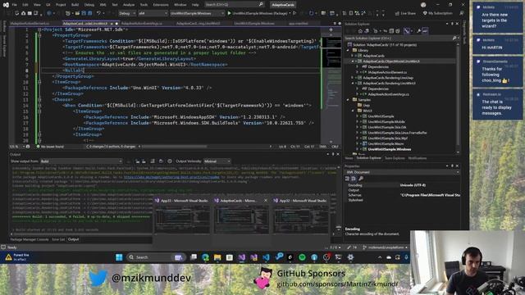Start debugging with the green play button
This screenshot has height=295, width=525.
(230, 13)
